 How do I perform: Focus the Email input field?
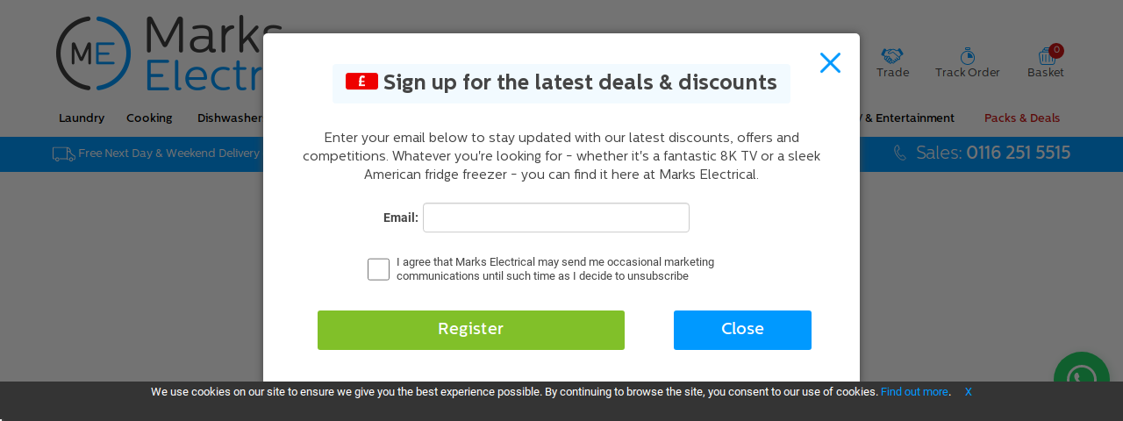tap(556, 218)
